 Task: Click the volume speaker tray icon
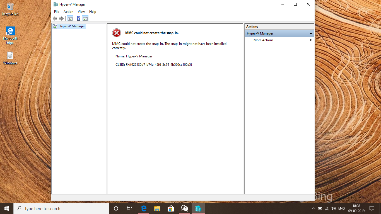pyautogui.click(x=333, y=208)
